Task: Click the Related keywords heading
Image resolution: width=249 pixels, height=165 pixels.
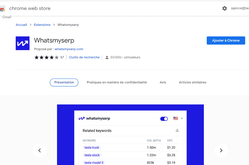Action: (x=97, y=130)
